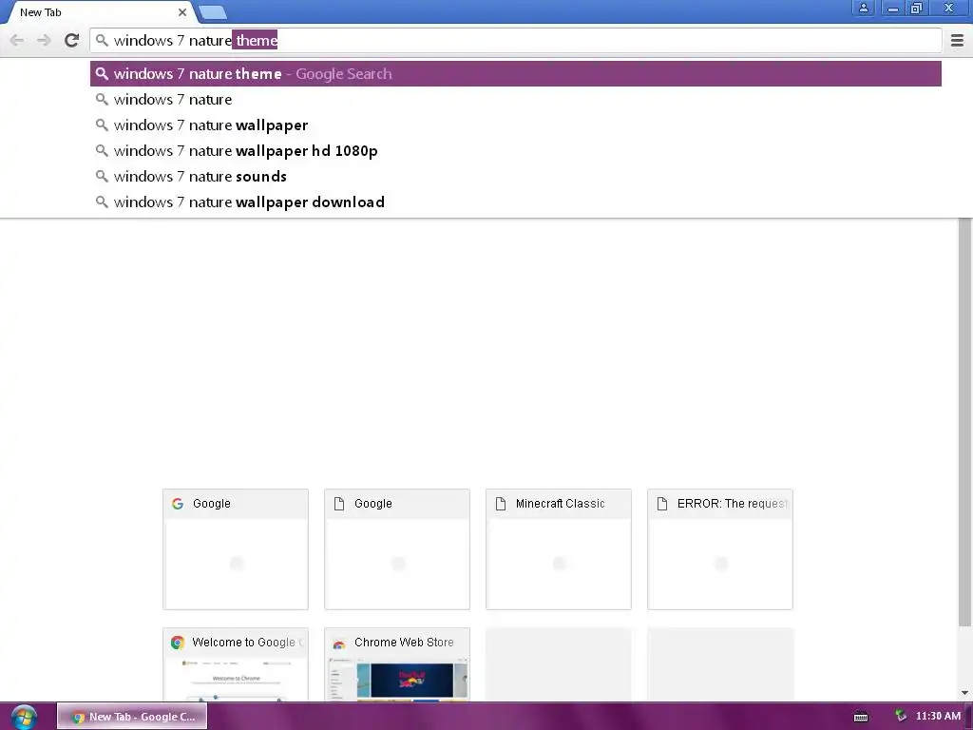
Task: Click the magnifier icon beside 'wallpaper hd 1080p'
Action: [102, 151]
